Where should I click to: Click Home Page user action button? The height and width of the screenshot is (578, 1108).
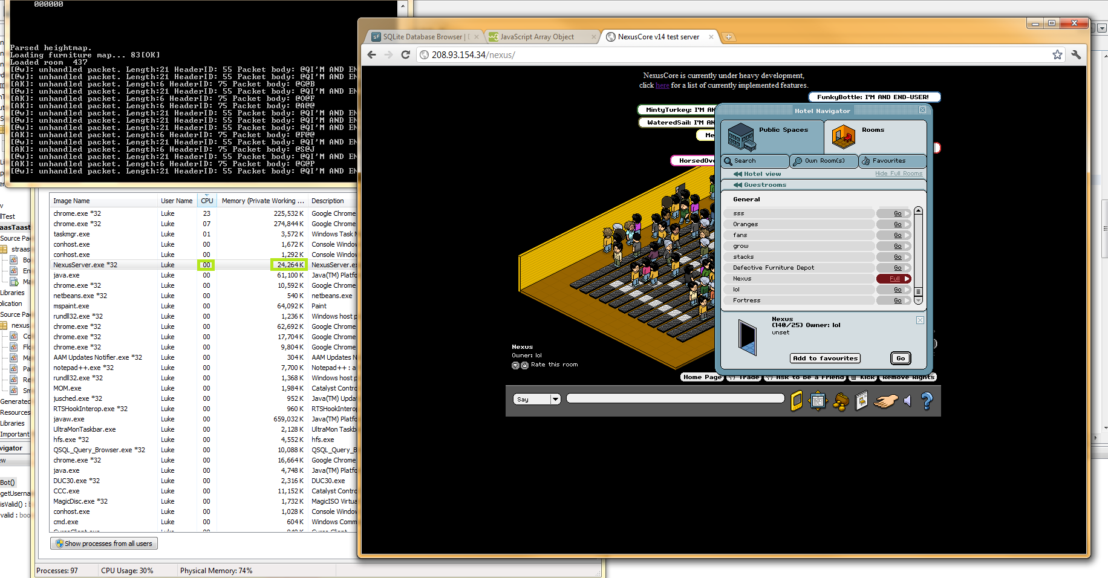[x=702, y=377]
